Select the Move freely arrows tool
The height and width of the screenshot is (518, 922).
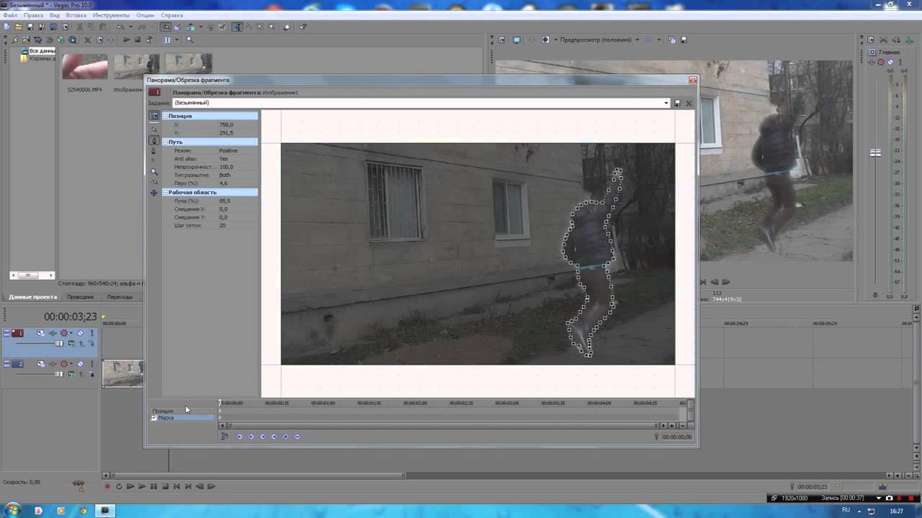(154, 193)
